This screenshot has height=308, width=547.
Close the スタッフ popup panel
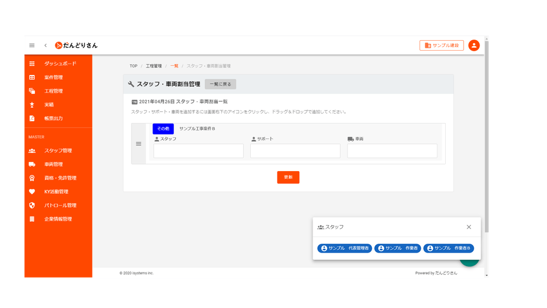pos(468,227)
